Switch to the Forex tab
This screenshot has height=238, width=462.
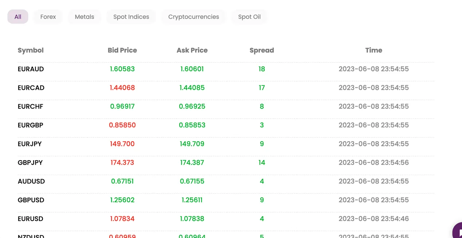click(x=48, y=17)
